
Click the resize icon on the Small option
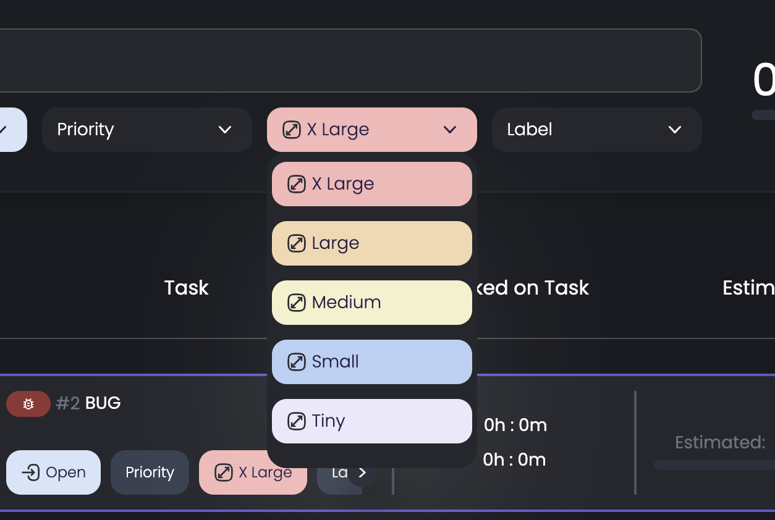pos(295,361)
